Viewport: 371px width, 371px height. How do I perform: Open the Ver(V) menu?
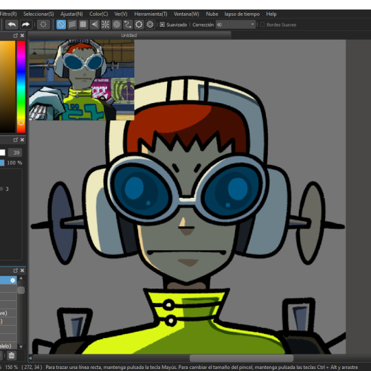(121, 14)
